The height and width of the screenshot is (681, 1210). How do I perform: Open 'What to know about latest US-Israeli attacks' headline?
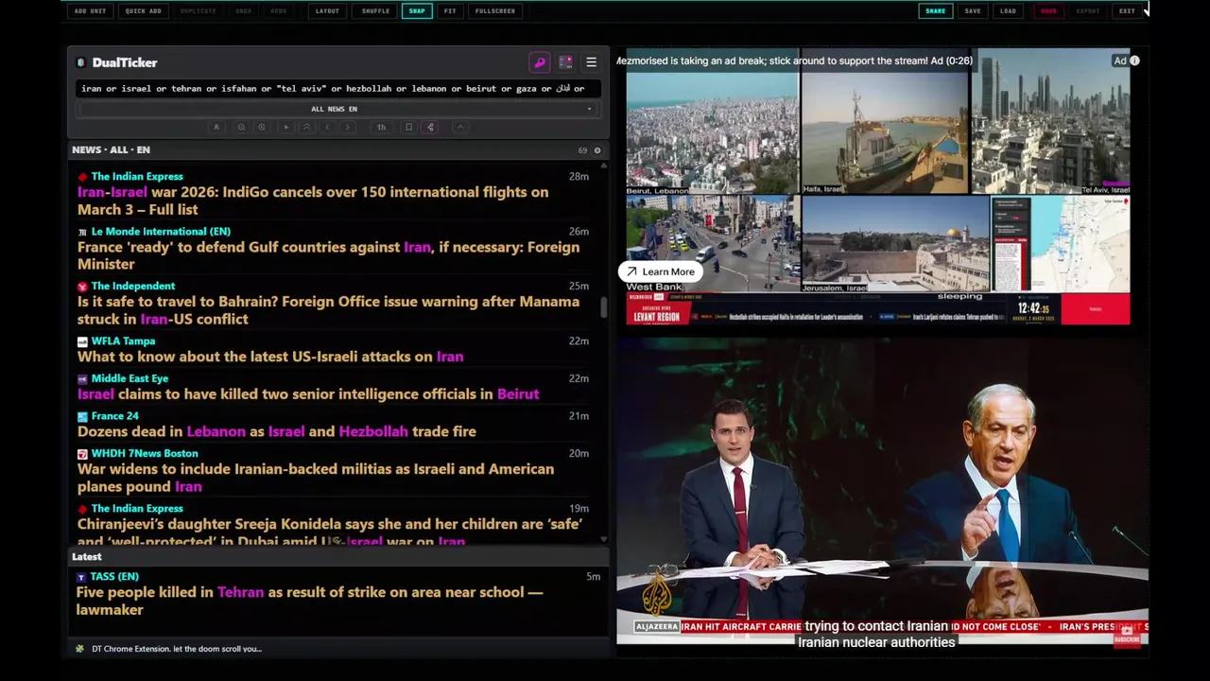pos(270,357)
